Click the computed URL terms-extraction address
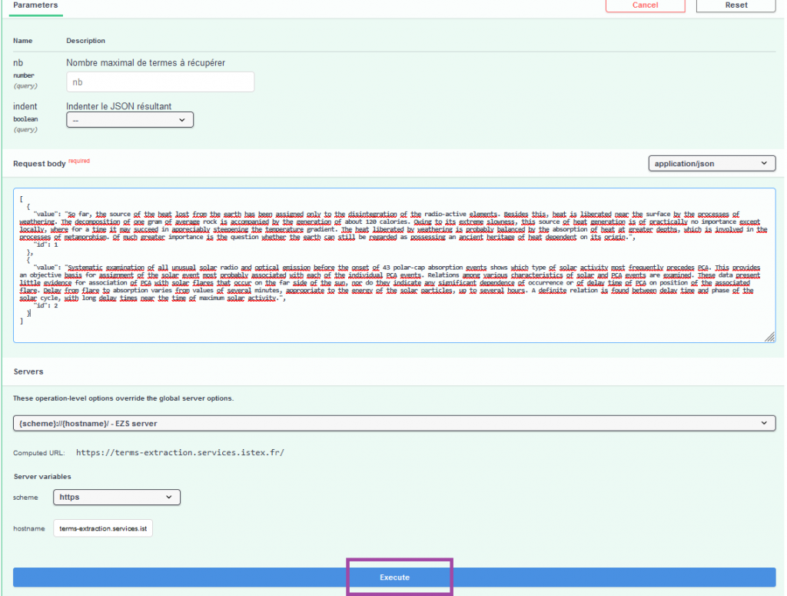Screen dimensions: 787x596 tap(180, 453)
